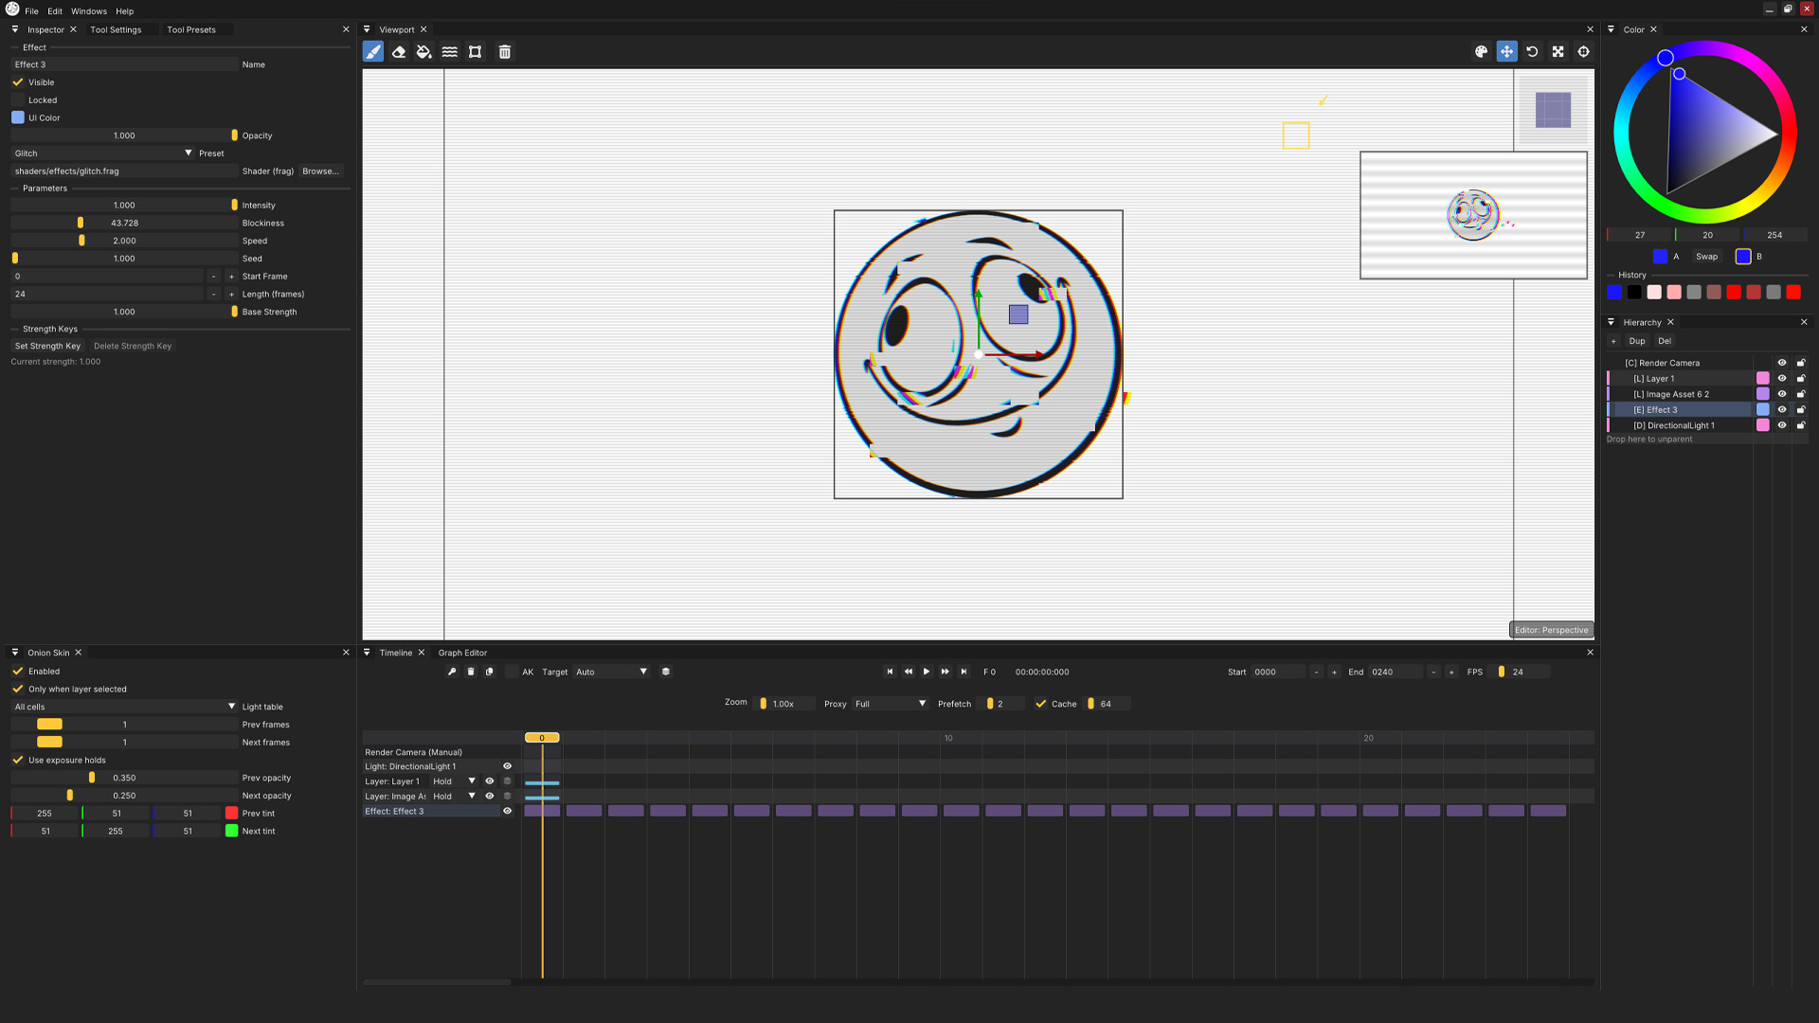Uncheck the Visible checkbox in the Inspector
Viewport: 1819px width, 1023px height.
click(17, 82)
